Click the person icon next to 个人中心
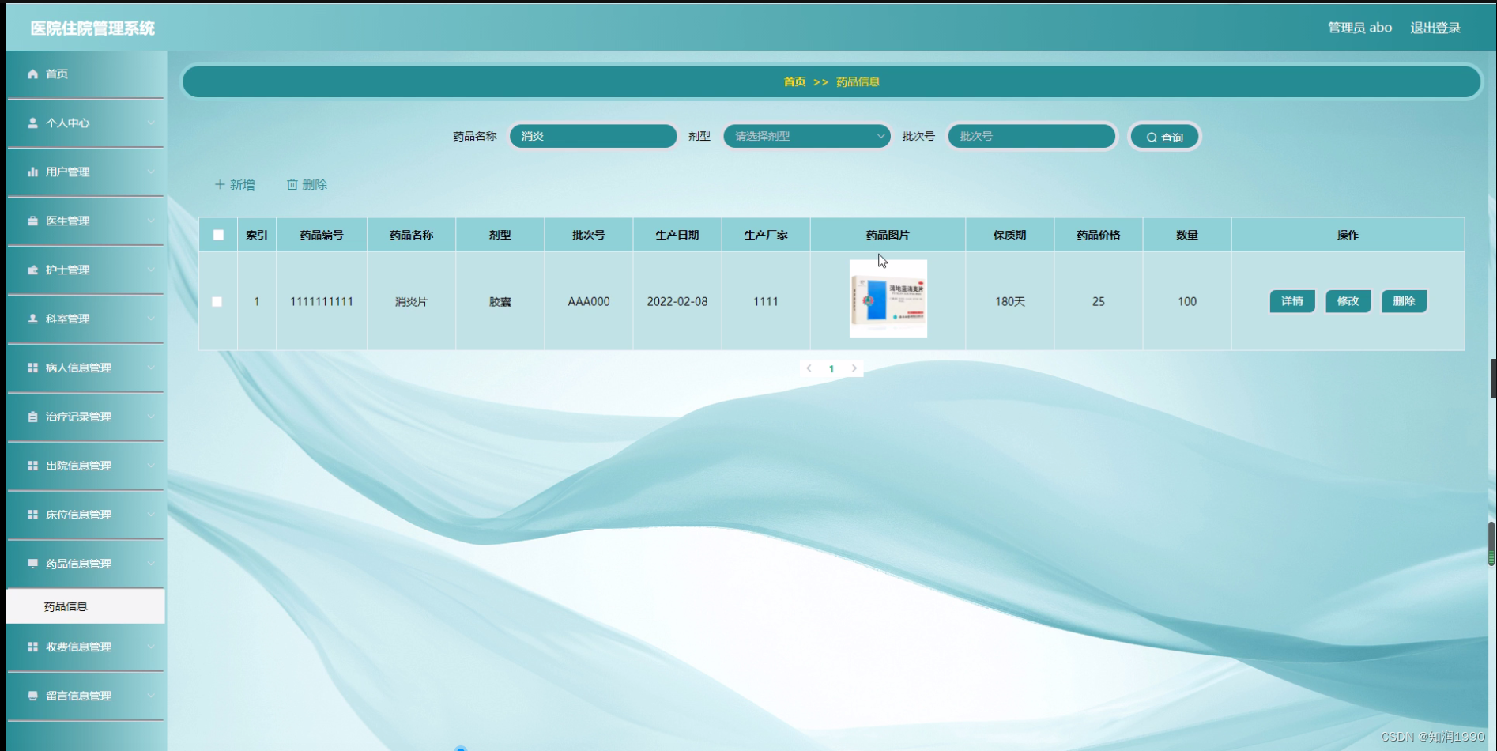The height and width of the screenshot is (751, 1497). point(32,123)
